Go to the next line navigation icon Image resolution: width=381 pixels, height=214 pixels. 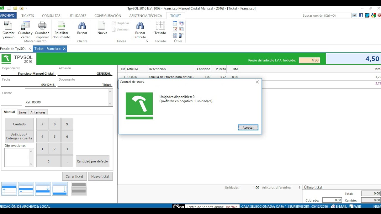tap(43, 189)
